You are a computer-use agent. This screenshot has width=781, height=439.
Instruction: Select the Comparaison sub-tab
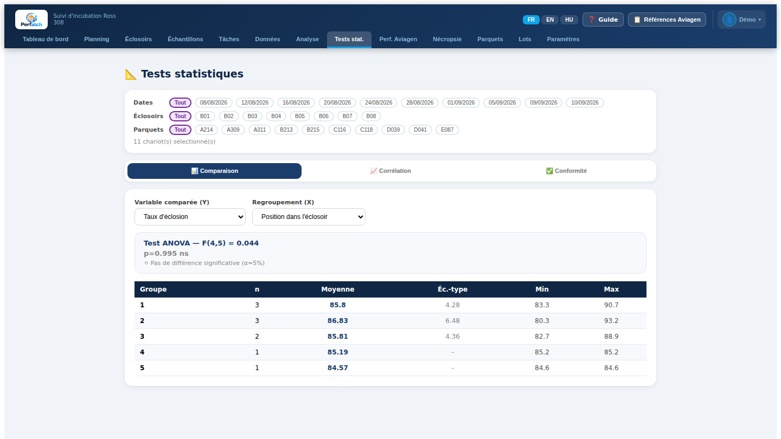pos(214,171)
